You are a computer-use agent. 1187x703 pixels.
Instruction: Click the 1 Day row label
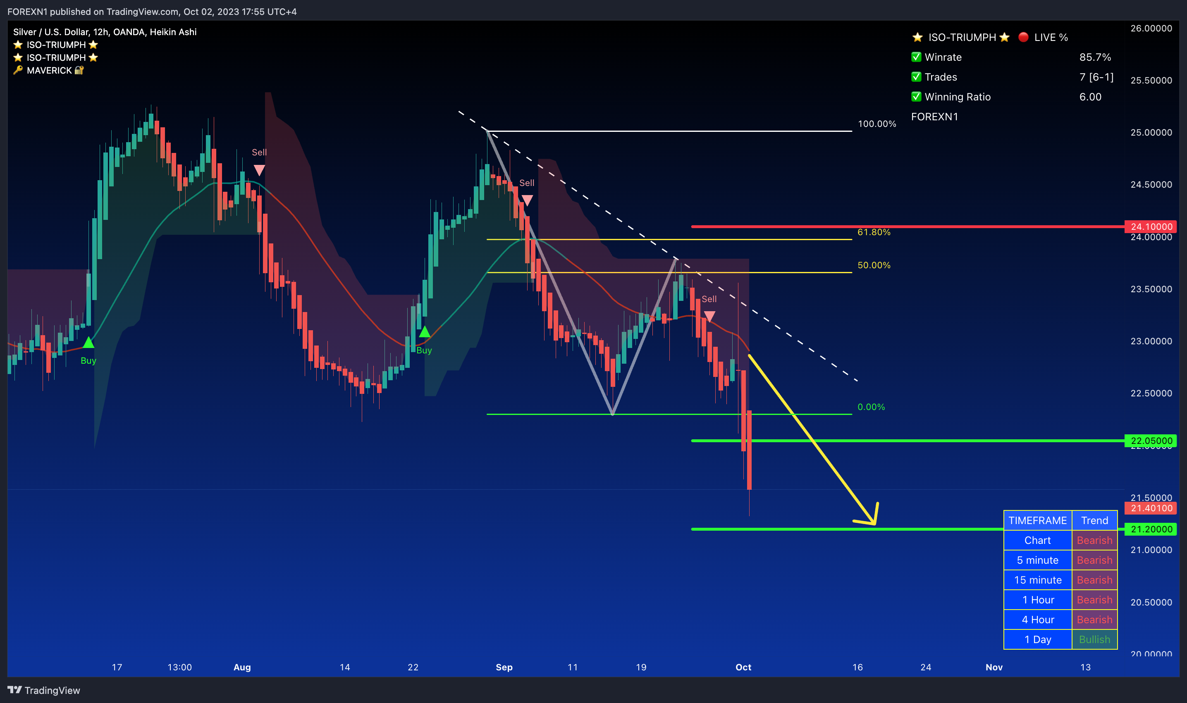(x=1038, y=640)
